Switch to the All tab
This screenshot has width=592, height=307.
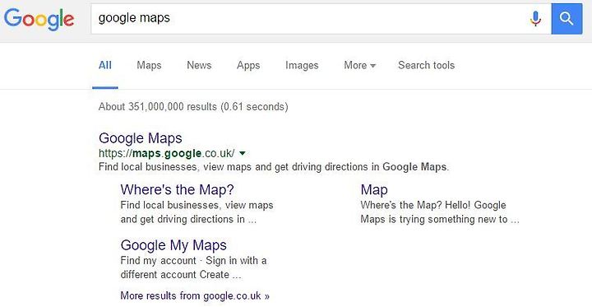click(105, 65)
